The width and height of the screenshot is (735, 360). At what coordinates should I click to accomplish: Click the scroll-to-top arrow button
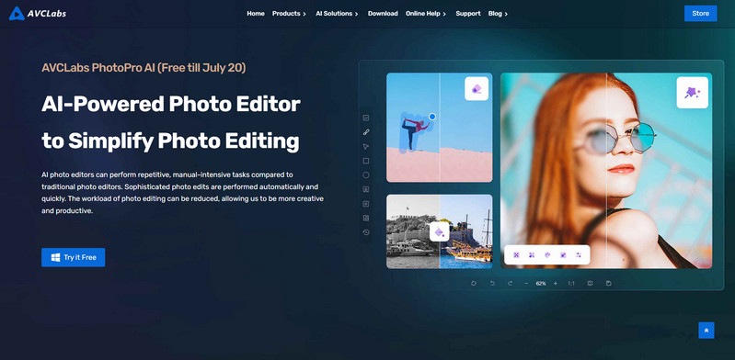(x=706, y=331)
